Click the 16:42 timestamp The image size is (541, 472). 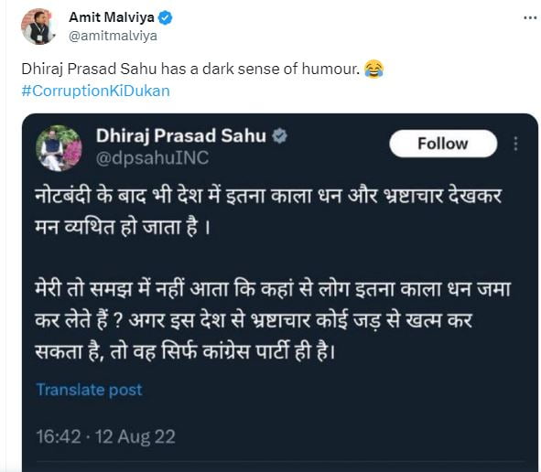coord(59,436)
